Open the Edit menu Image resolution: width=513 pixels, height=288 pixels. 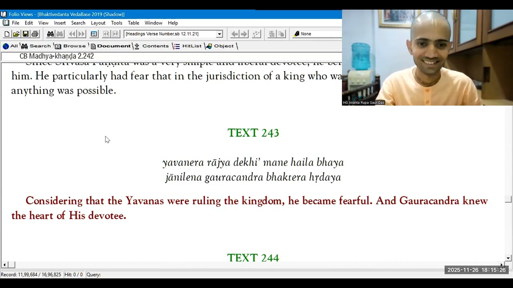point(29,23)
